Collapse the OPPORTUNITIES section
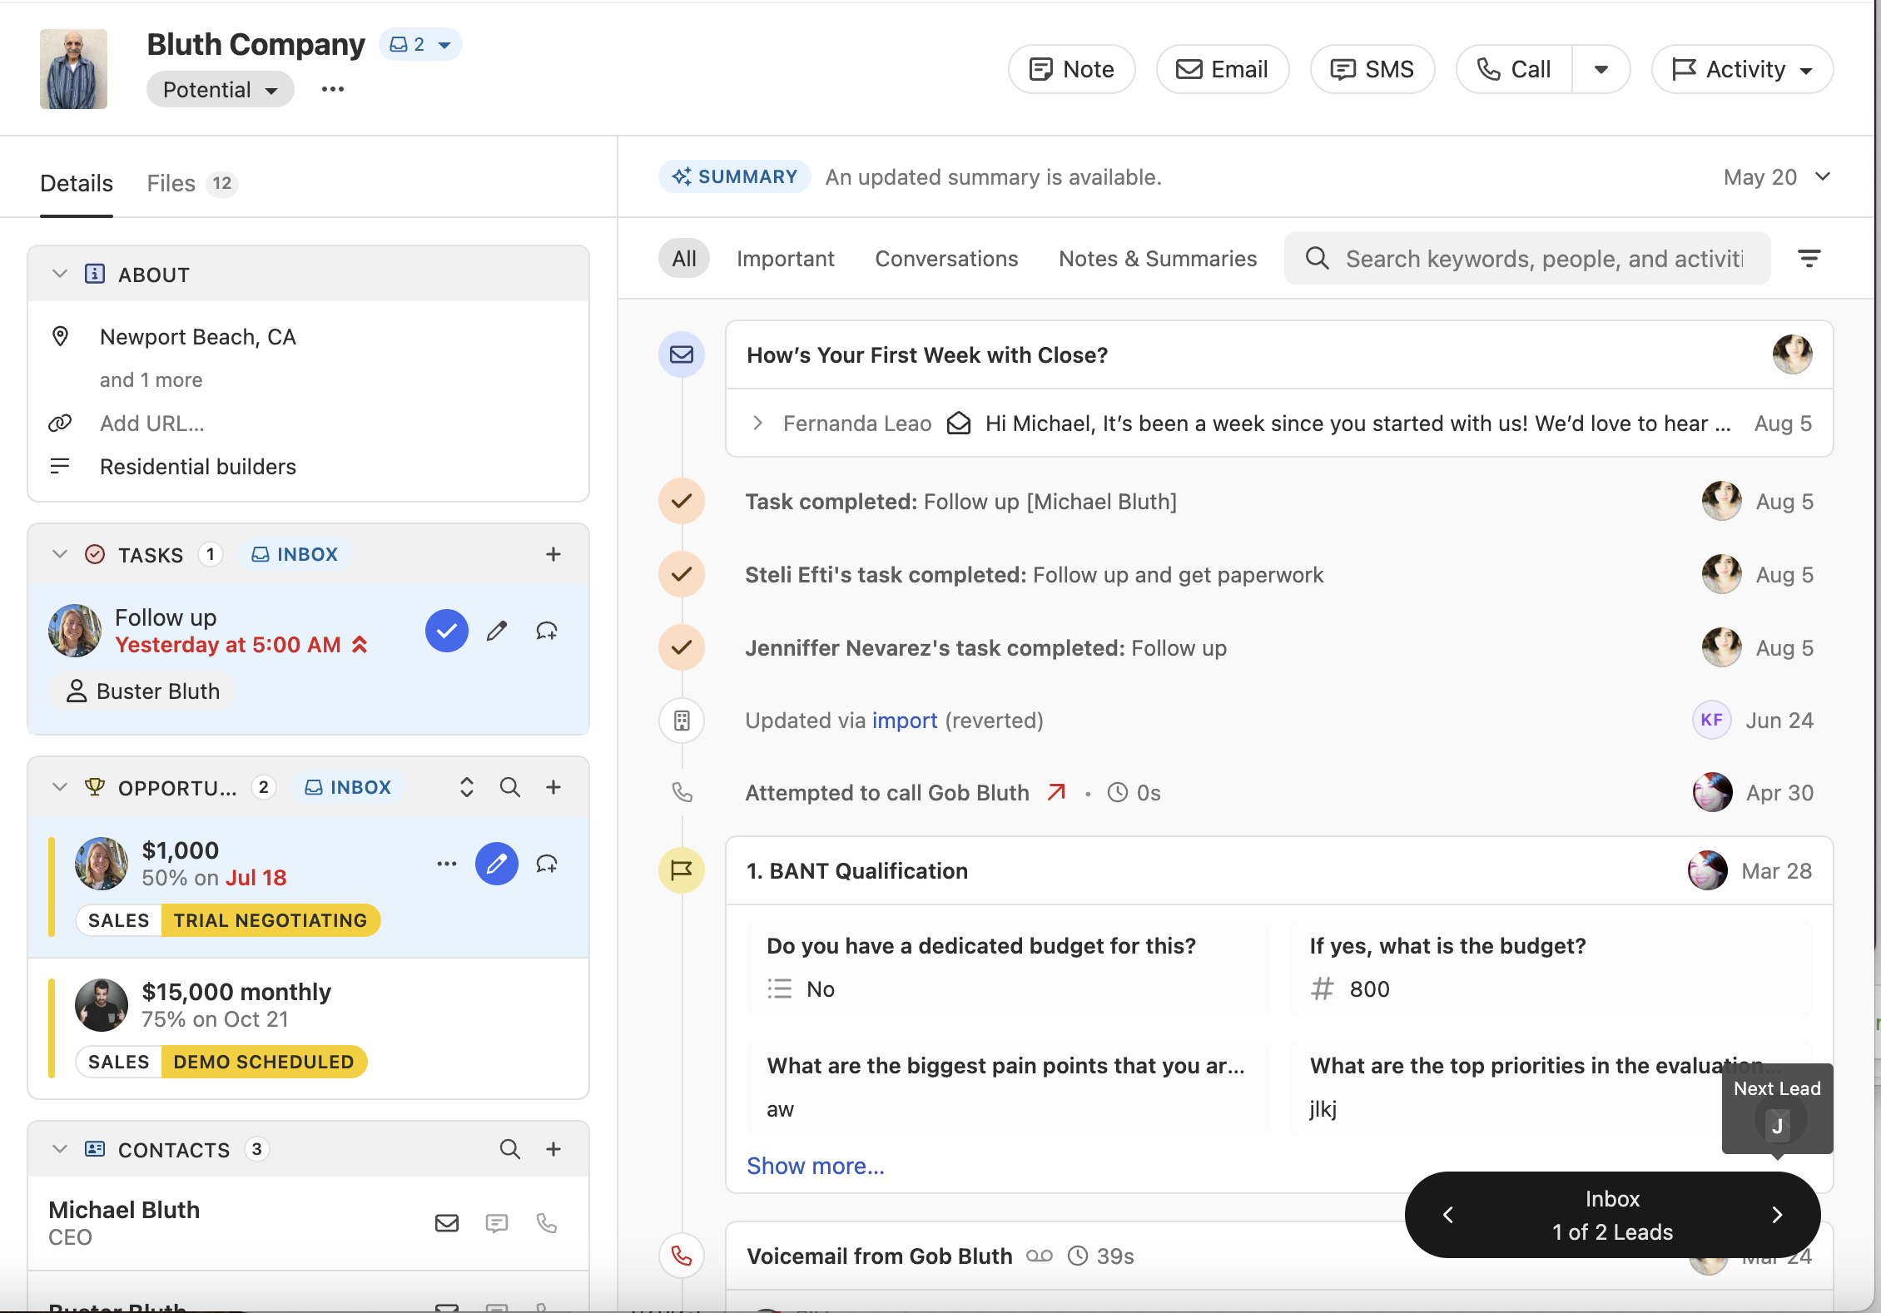 [60, 787]
